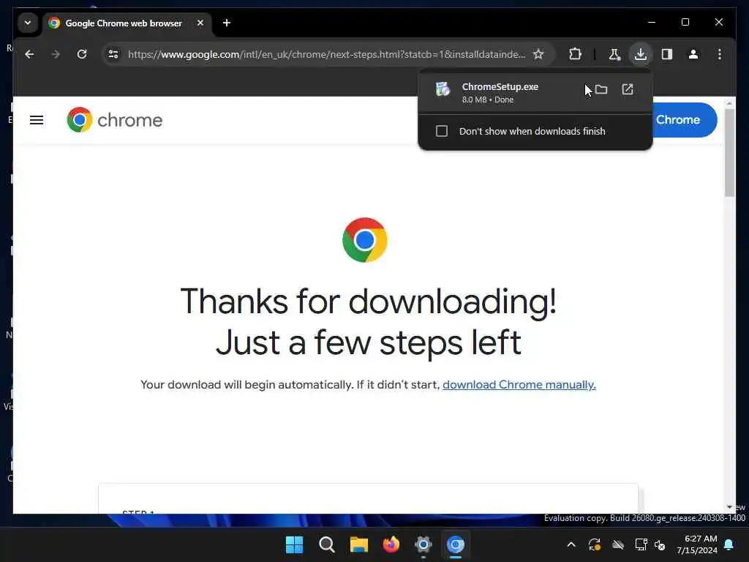Open Settings gear in taskbar

pyautogui.click(x=424, y=544)
